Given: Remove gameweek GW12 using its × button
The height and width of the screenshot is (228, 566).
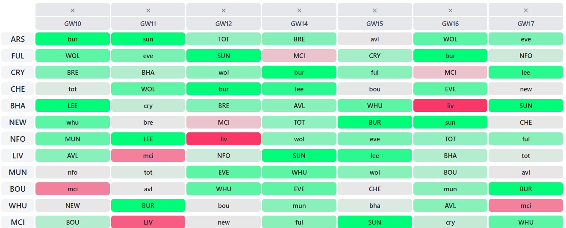Looking at the screenshot, I should click(x=224, y=10).
